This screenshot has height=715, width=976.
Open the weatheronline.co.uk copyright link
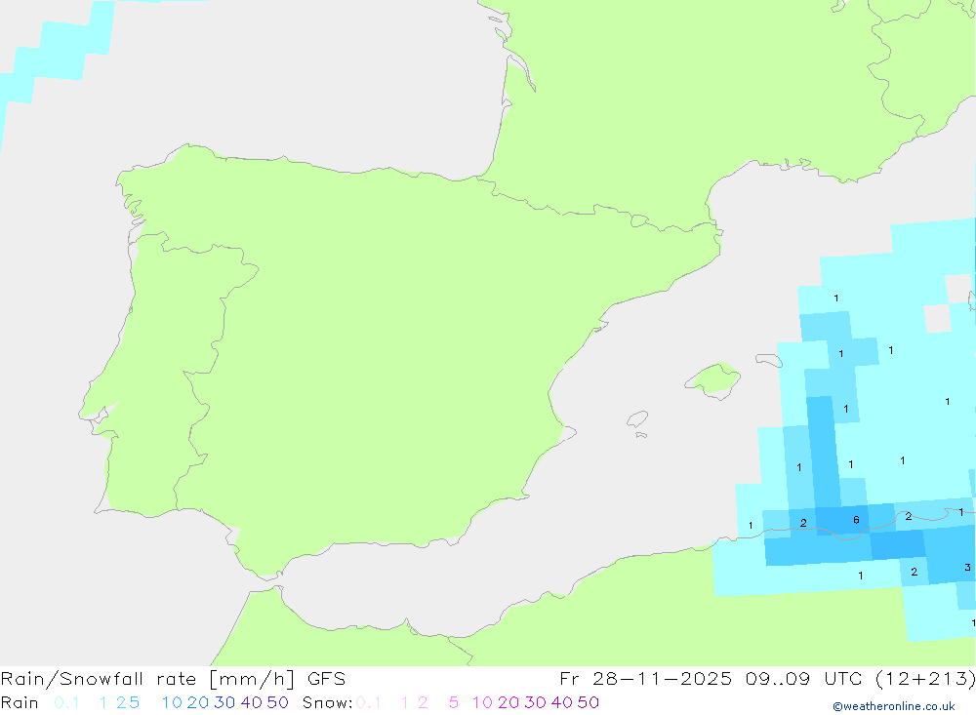(x=894, y=706)
